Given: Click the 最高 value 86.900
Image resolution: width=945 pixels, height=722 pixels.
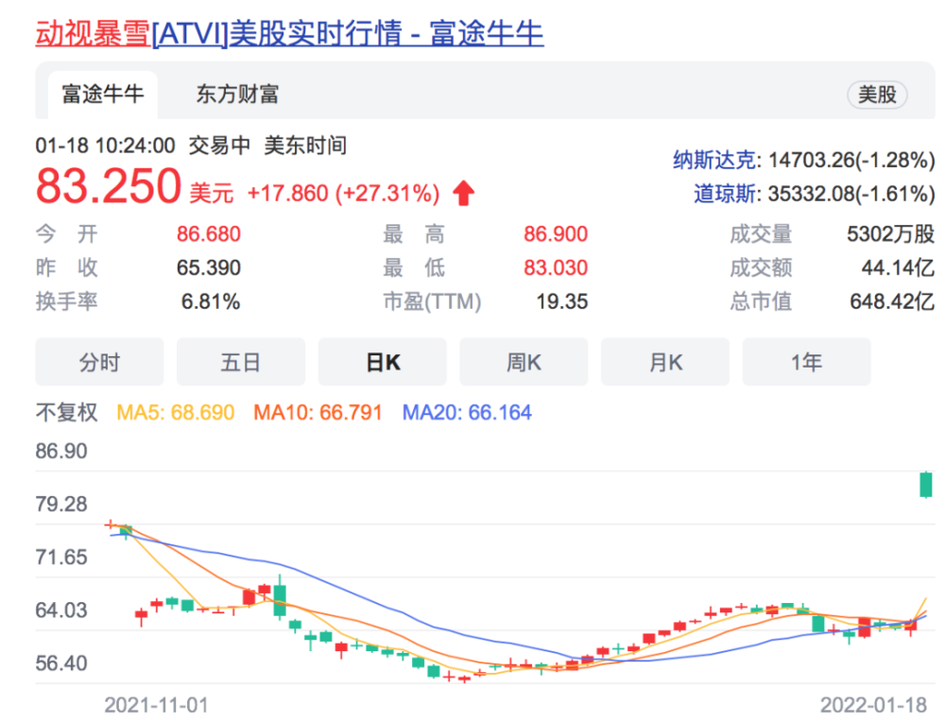Looking at the screenshot, I should click(556, 233).
